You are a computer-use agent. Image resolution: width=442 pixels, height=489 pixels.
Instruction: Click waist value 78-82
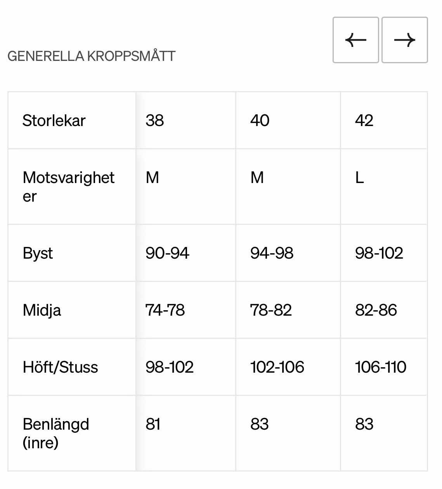271,310
